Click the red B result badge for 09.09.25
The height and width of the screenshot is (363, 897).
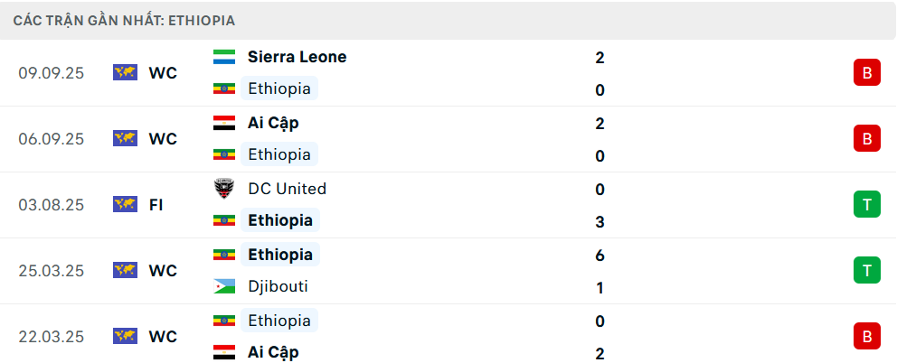(866, 73)
